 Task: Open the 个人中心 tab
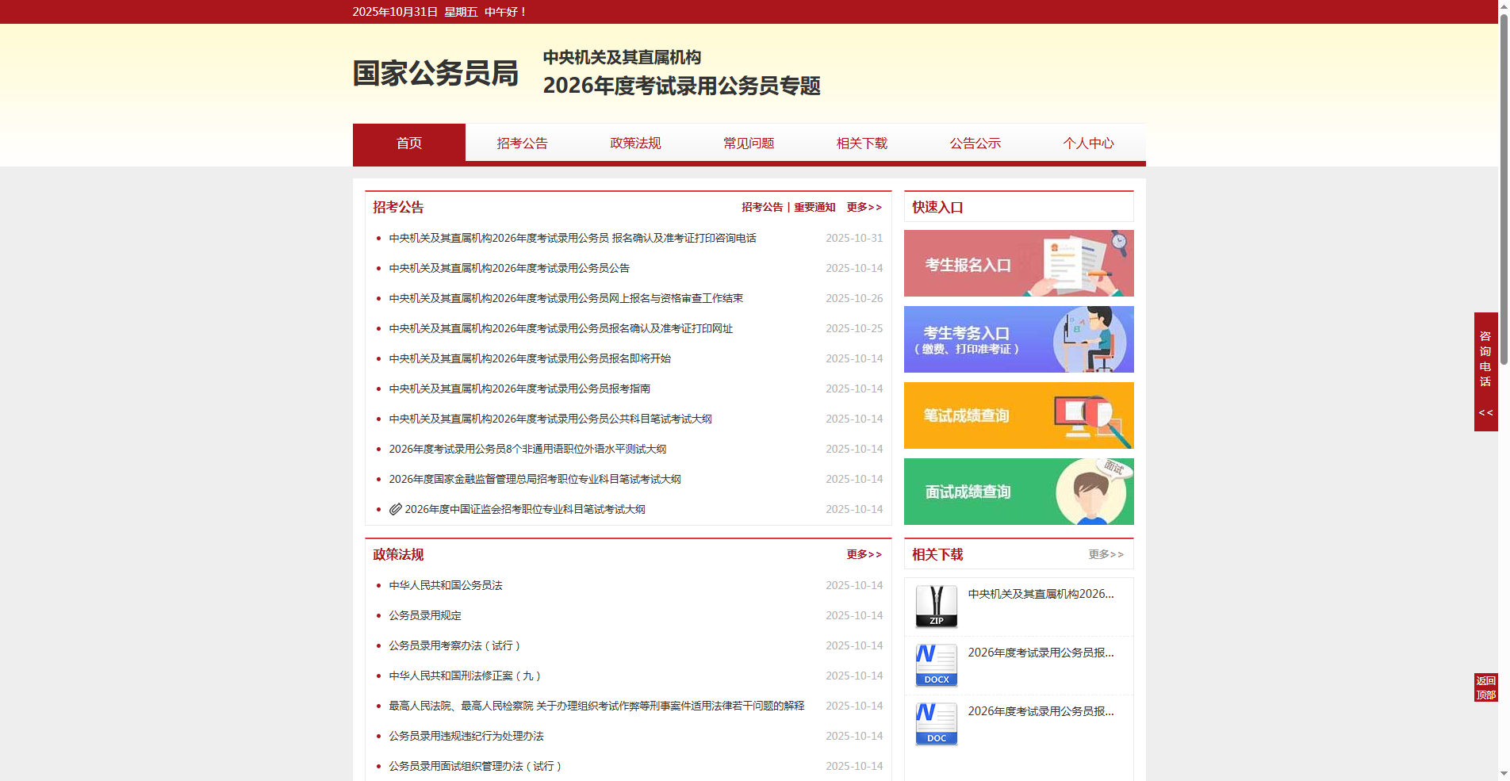[1088, 144]
